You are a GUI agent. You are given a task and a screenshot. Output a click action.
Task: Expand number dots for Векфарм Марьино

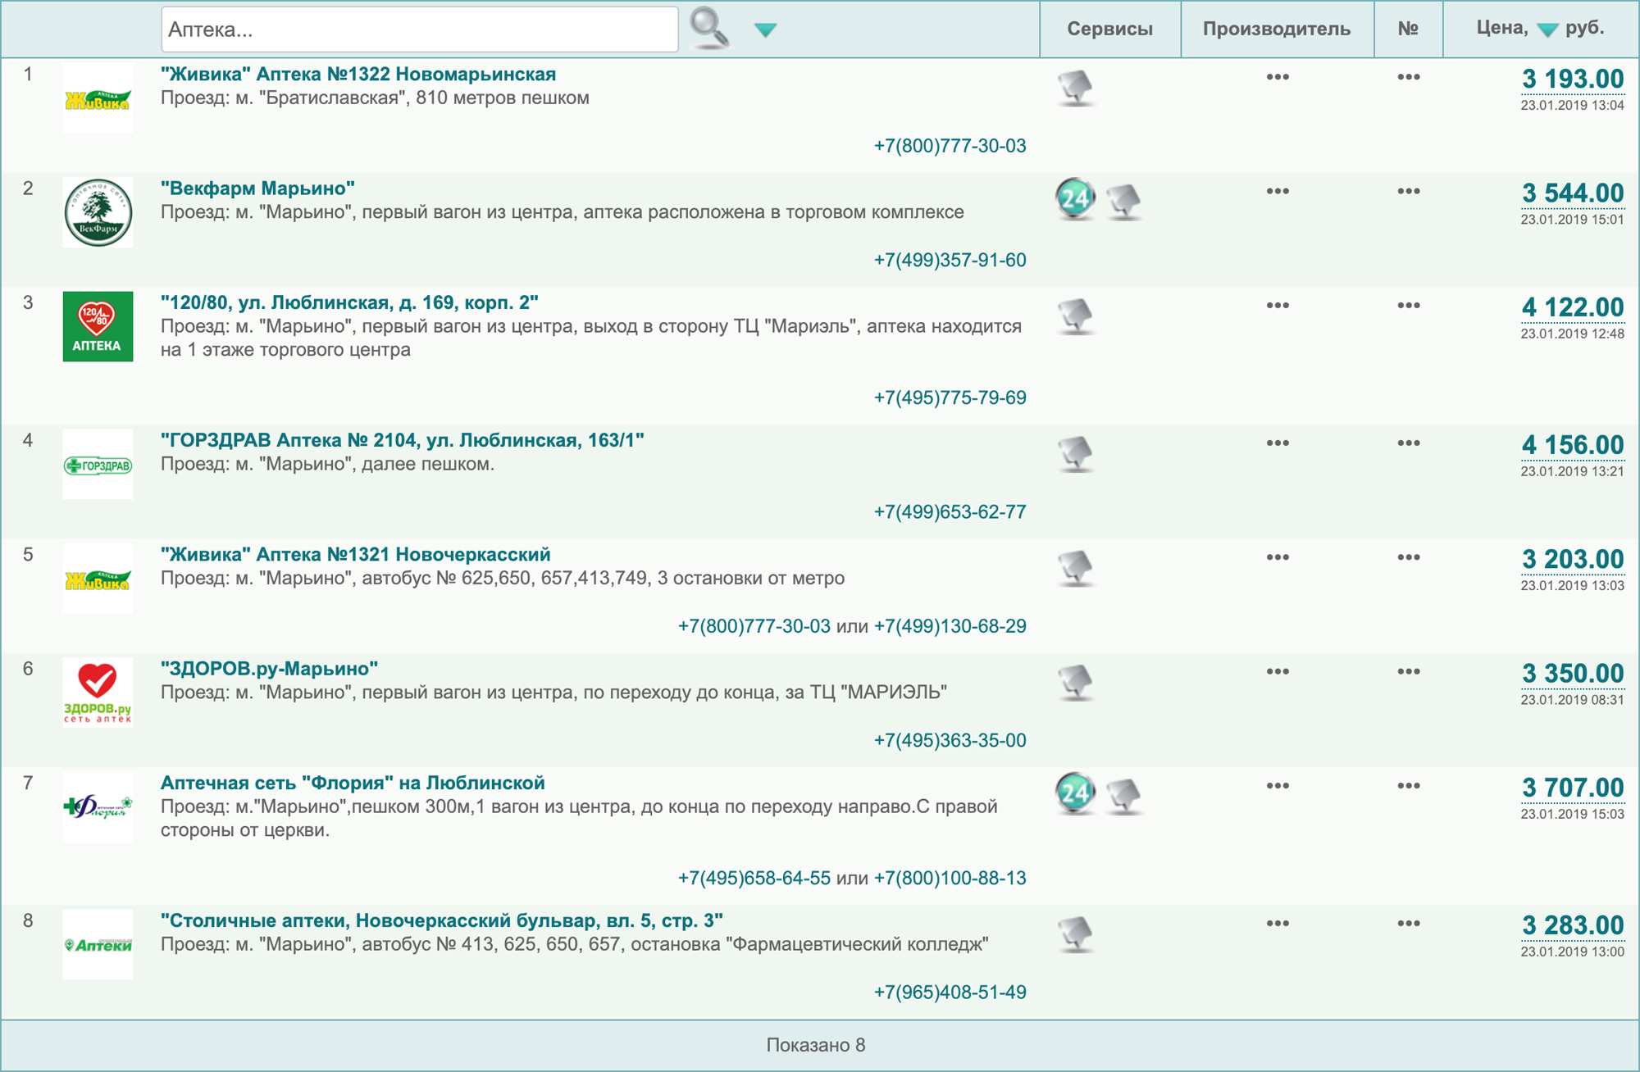tap(1409, 191)
